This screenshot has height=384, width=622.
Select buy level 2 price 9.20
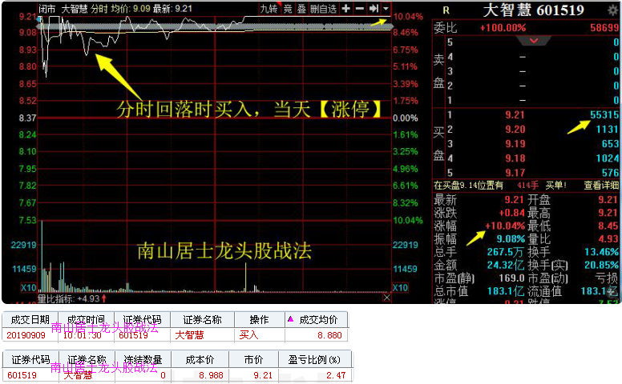point(515,130)
